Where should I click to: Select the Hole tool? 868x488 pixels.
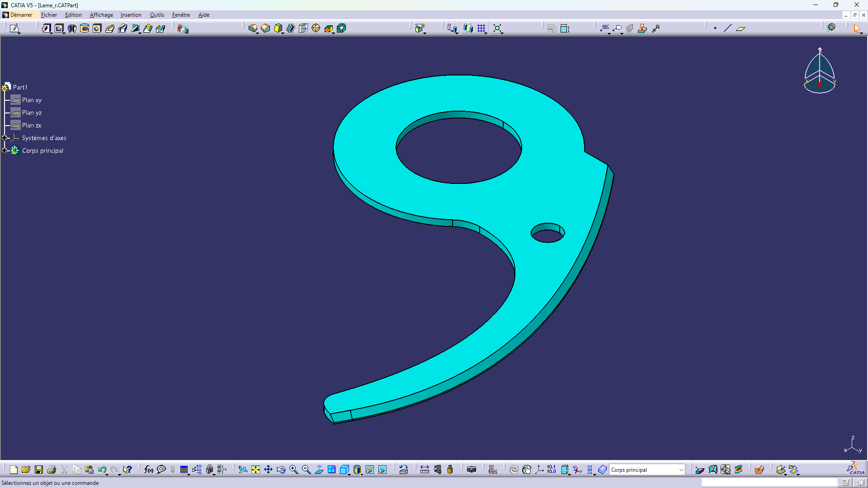click(x=97, y=28)
